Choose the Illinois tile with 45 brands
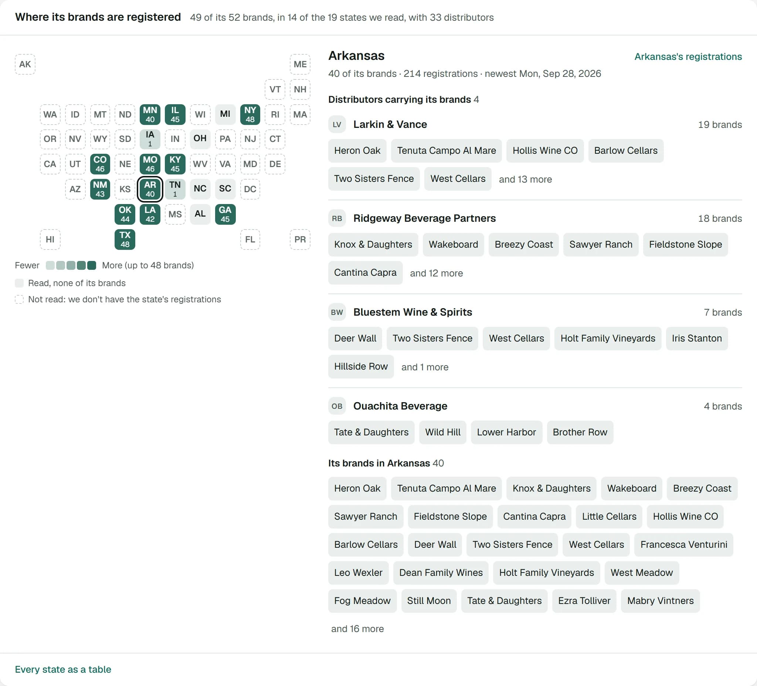The image size is (757, 686). (x=175, y=114)
